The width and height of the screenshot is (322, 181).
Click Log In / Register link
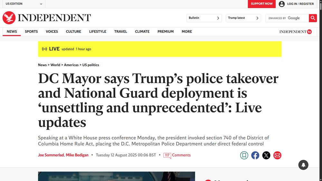pos(300,4)
